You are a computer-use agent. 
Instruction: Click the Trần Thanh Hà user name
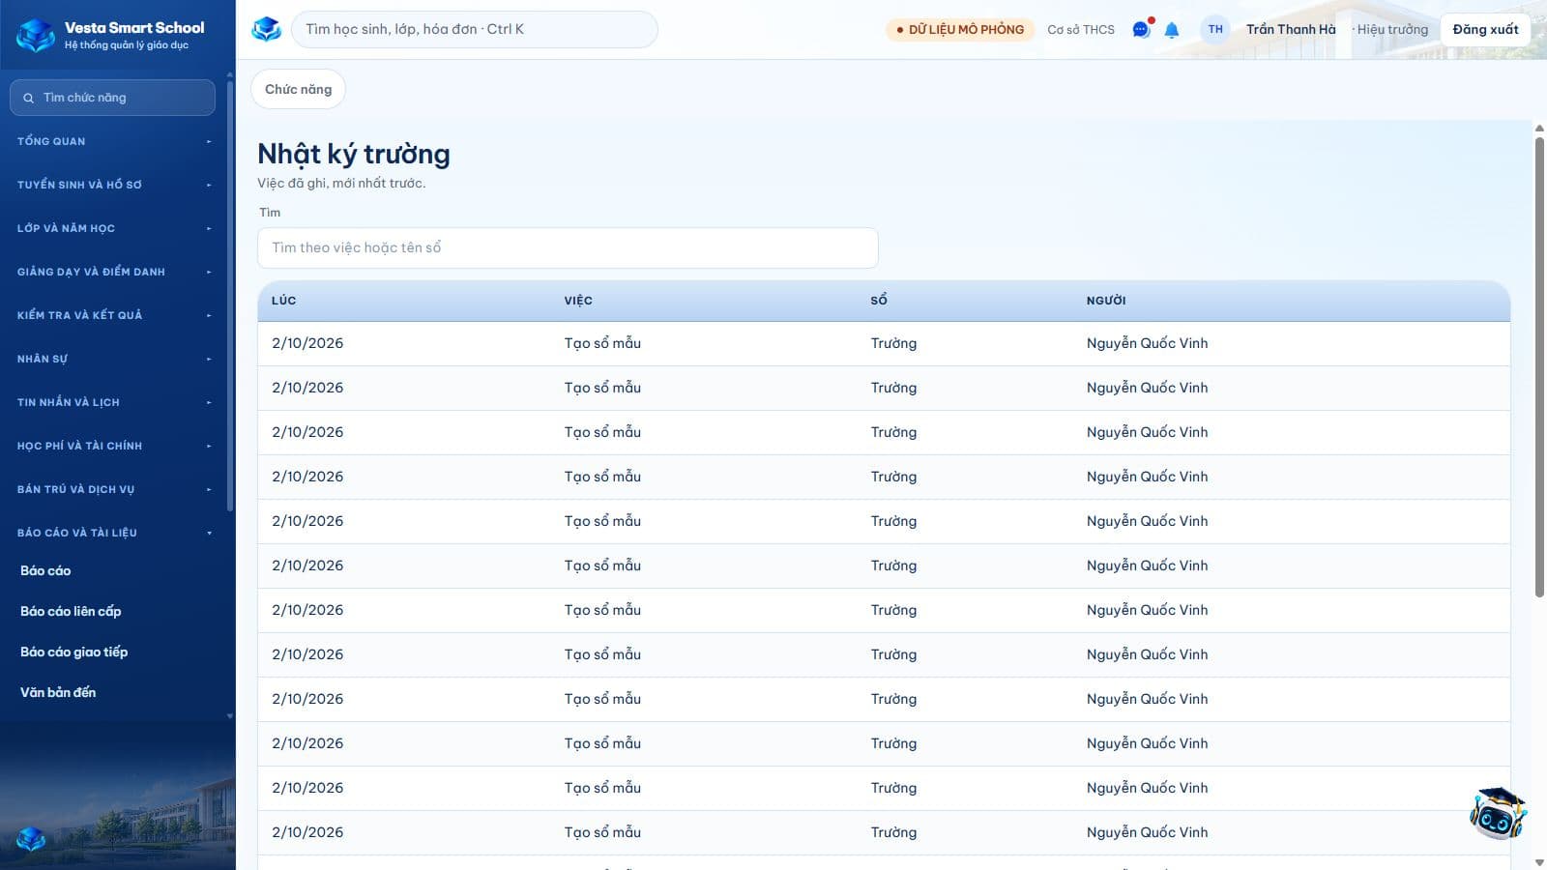[1291, 29]
